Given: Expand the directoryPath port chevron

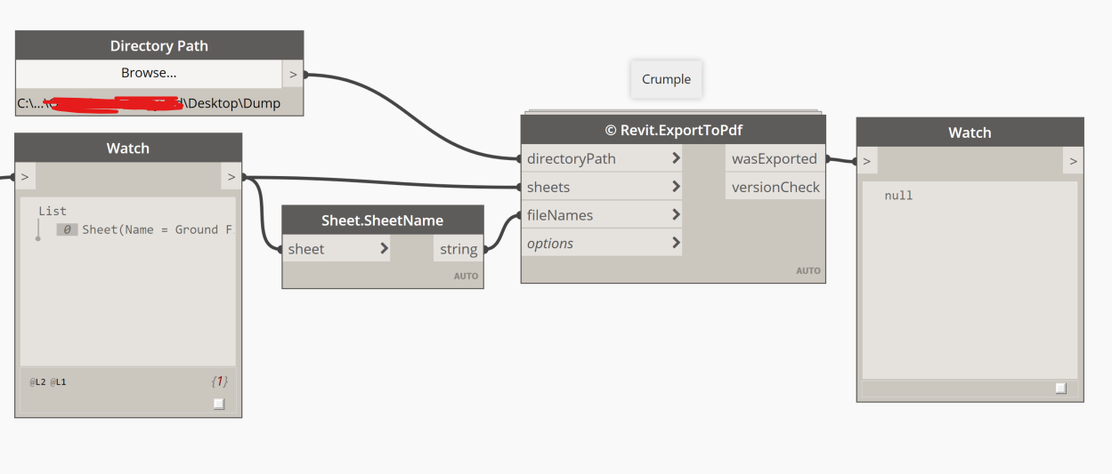Looking at the screenshot, I should coord(676,158).
